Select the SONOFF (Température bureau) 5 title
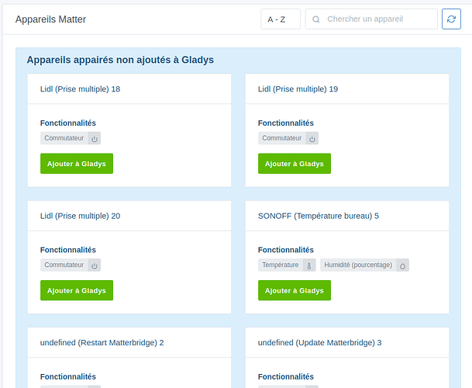 [318, 216]
